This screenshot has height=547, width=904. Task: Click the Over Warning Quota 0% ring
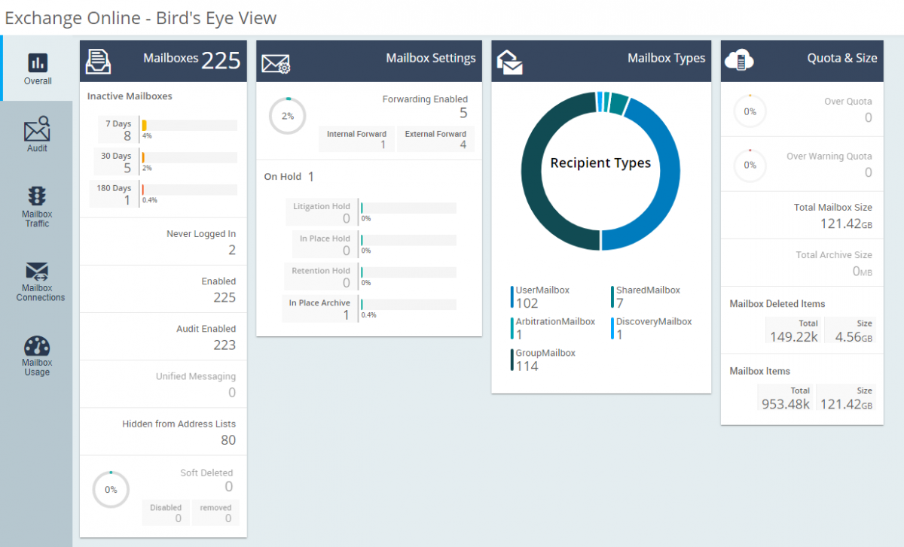[x=750, y=165]
